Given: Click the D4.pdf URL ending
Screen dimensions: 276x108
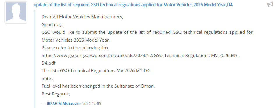Looking at the screenshot, I should (49, 63).
